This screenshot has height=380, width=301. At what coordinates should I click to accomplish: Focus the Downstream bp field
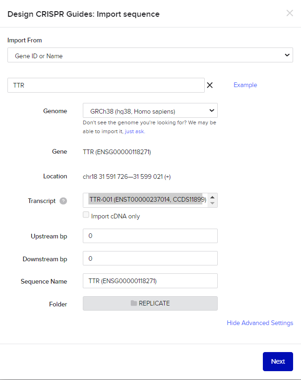150,258
